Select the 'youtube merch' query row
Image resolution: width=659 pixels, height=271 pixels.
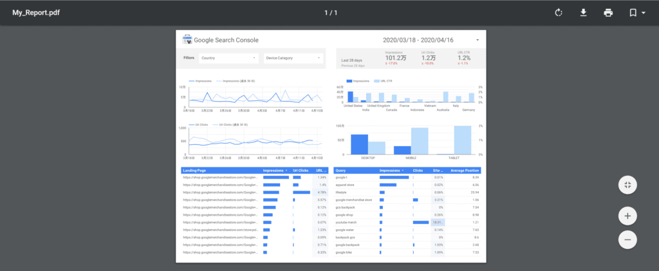(x=407, y=222)
